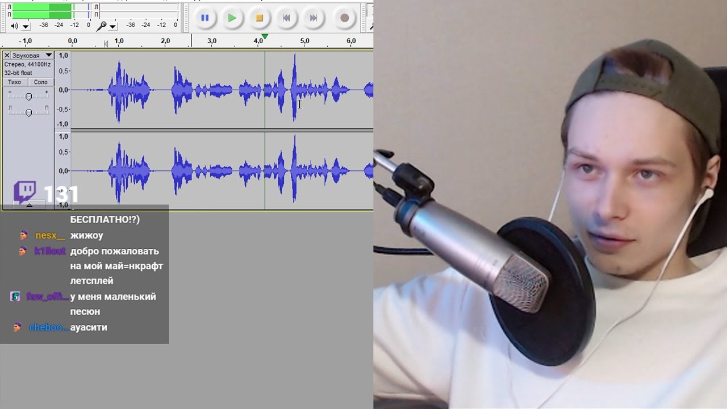
Task: Open nesx__ username in chat
Action: [x=50, y=235]
